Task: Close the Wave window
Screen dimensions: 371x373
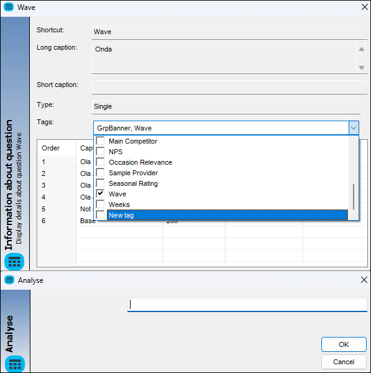Action: pyautogui.click(x=364, y=7)
